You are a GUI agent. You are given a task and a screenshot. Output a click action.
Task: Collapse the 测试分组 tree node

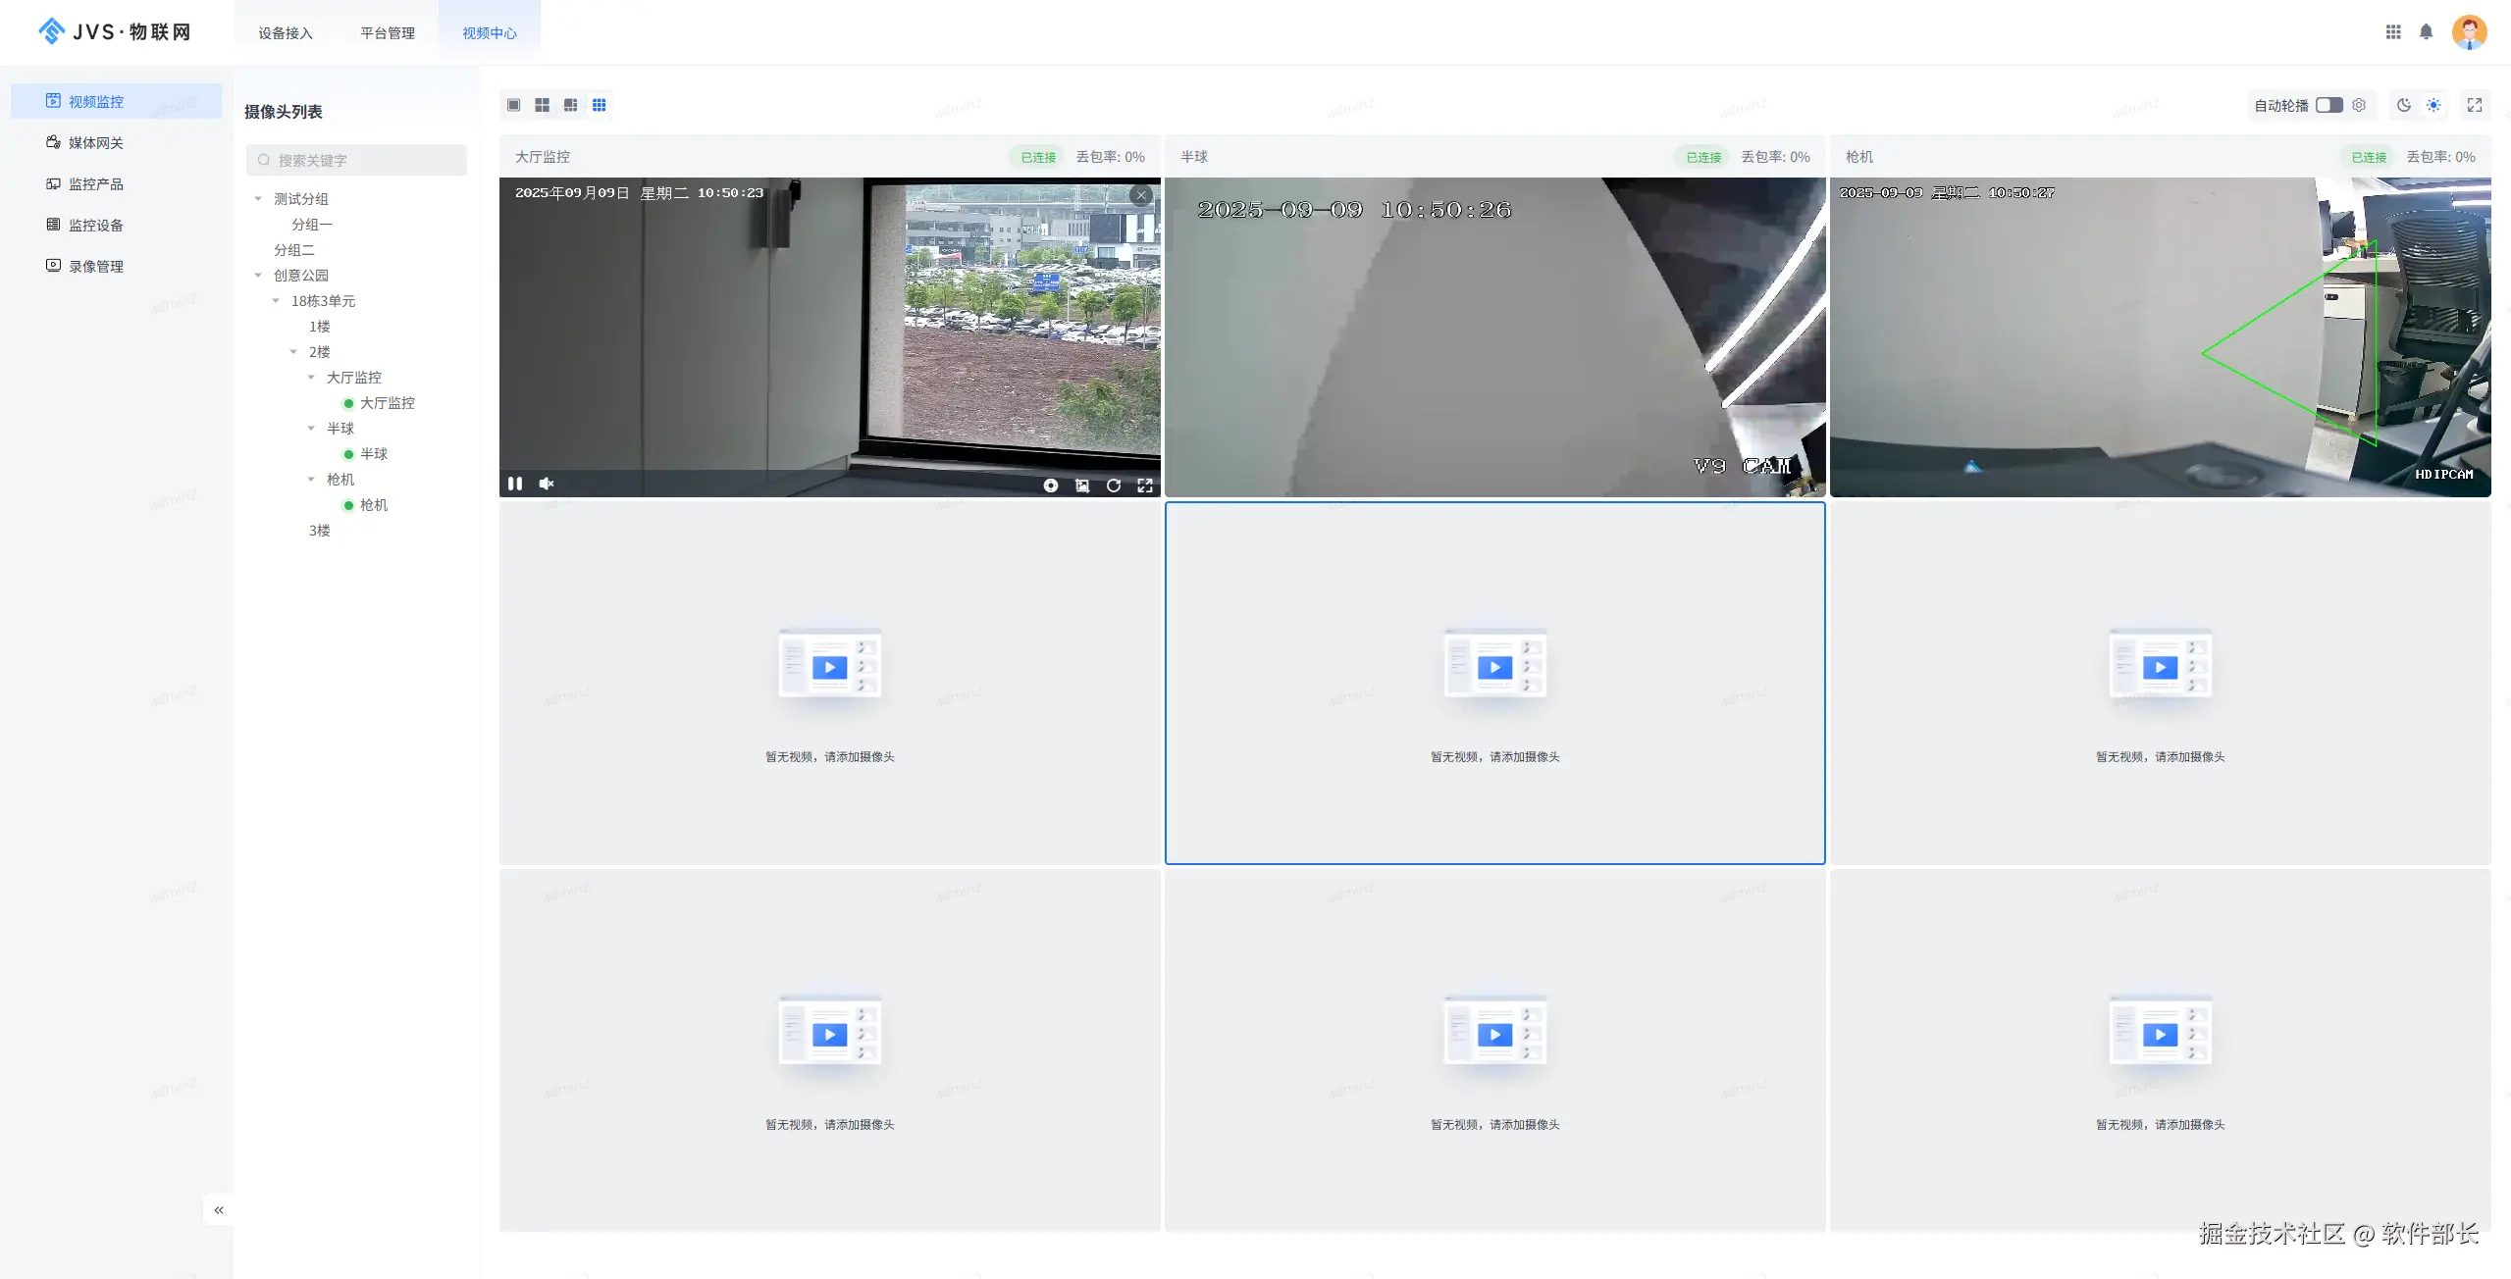click(258, 199)
